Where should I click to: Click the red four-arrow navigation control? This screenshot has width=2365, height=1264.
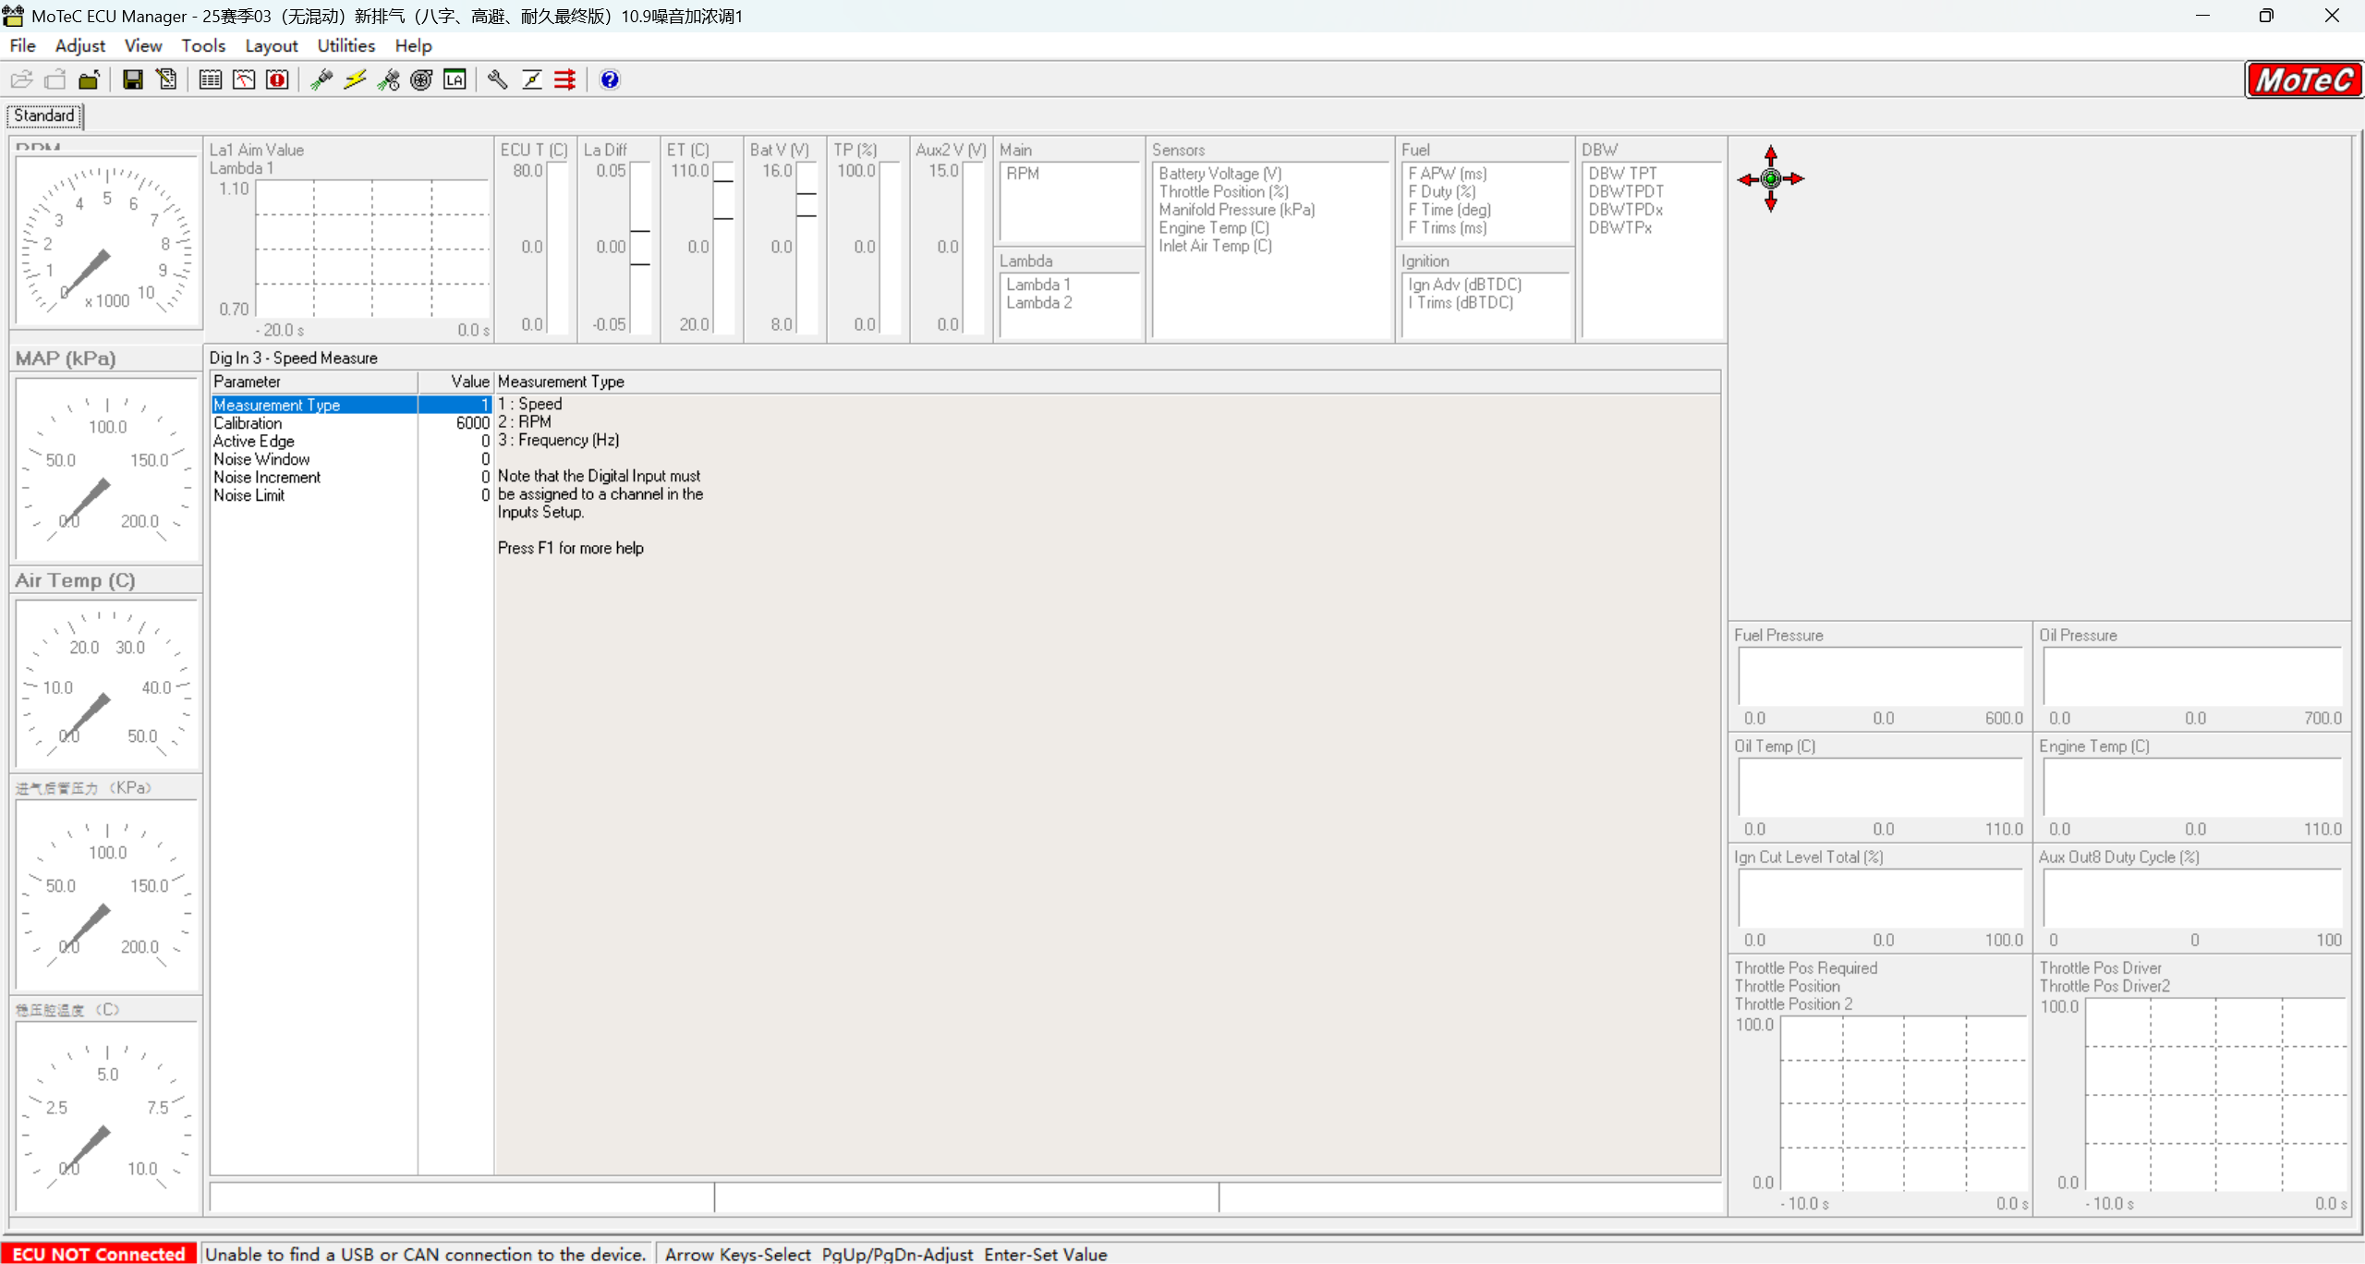[1770, 179]
